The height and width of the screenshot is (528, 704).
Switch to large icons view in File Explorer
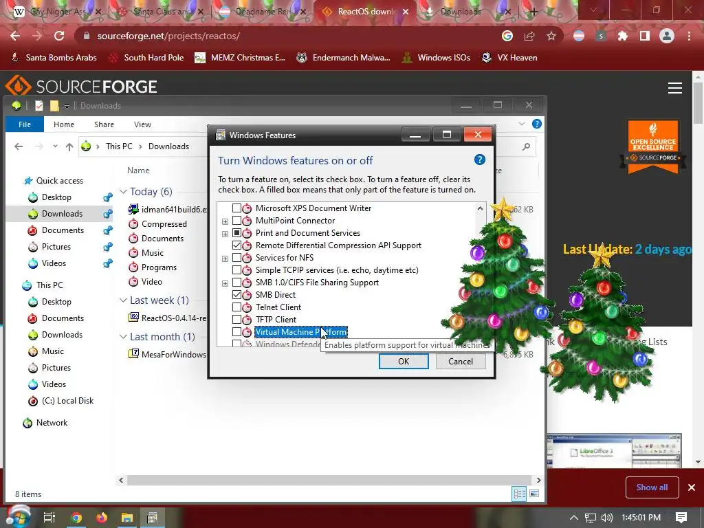533,494
